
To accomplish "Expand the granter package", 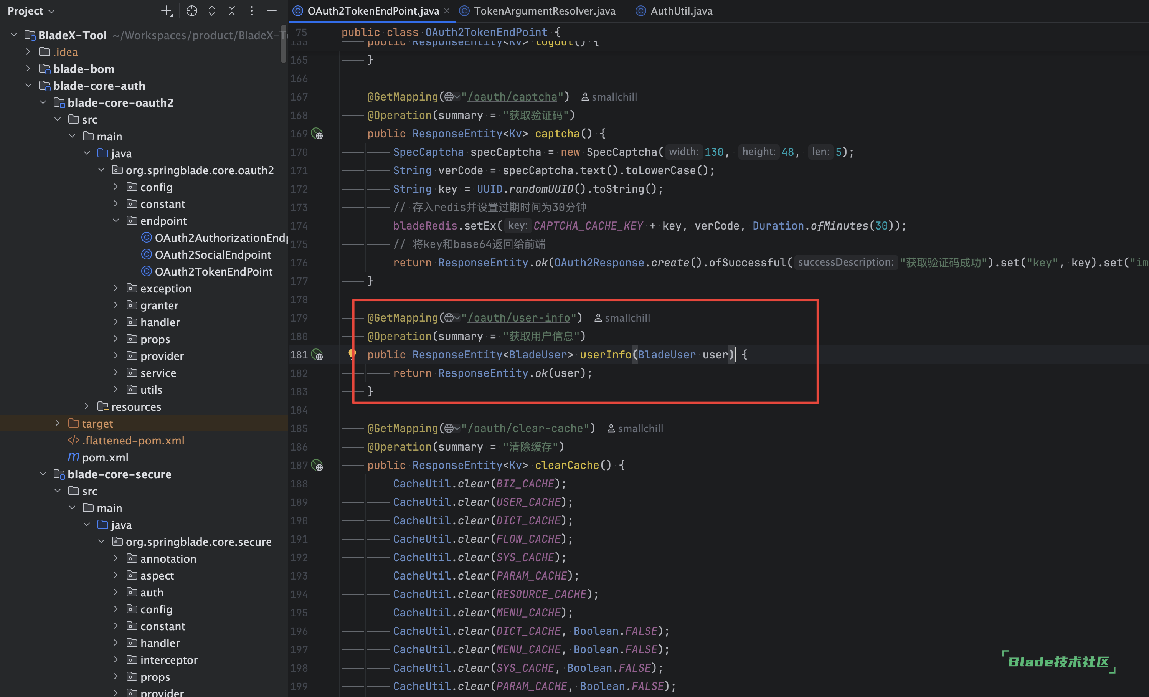I will [x=116, y=305].
